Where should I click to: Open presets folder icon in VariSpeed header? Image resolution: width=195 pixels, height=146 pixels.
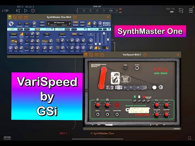102,55
